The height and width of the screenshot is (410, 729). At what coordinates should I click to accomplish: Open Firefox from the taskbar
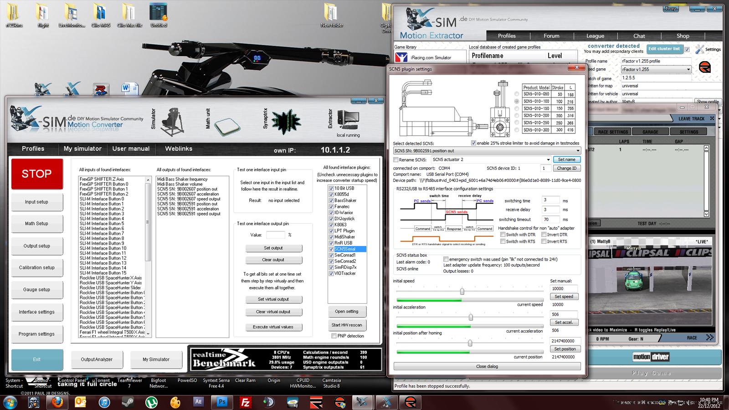pyautogui.click(x=57, y=402)
